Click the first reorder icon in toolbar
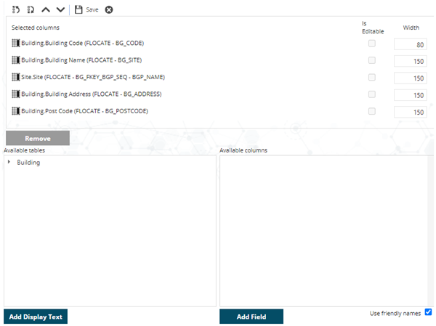This screenshot has height=326, width=436. (15, 9)
